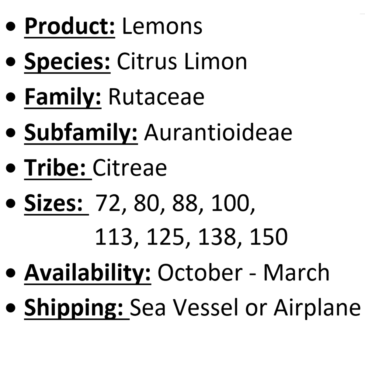Click the word Citreae

pos(130,168)
